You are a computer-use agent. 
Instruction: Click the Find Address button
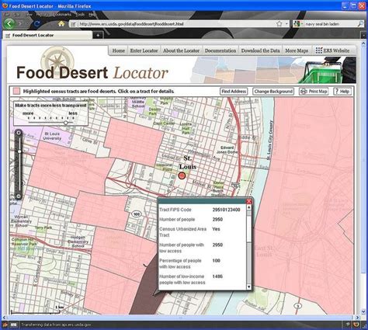[234, 92]
